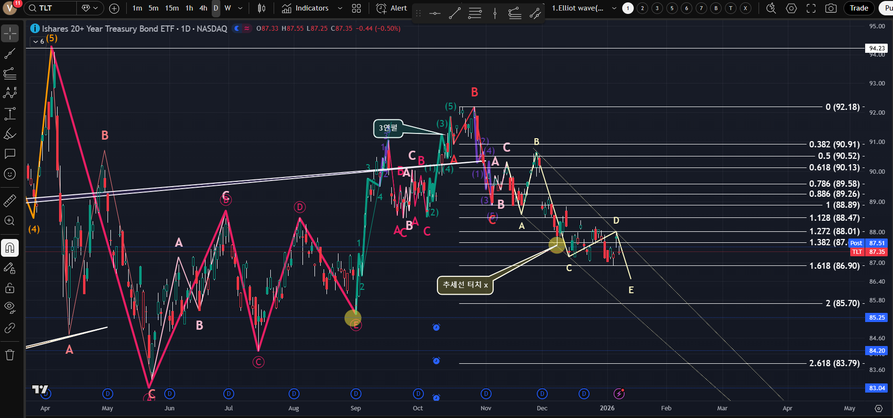893x418 pixels.
Task: Click the trash can remove-objects icon
Action: (10, 355)
